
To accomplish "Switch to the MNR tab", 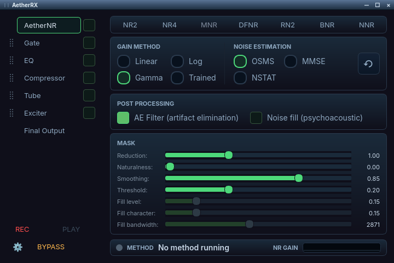I will [x=209, y=25].
